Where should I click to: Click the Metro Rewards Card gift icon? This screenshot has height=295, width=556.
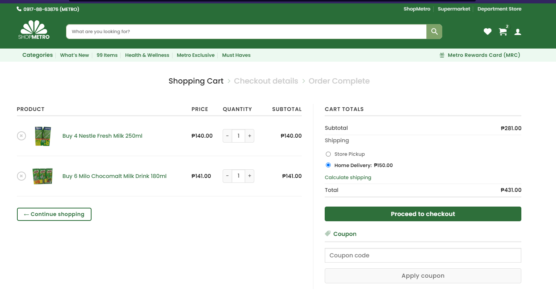pyautogui.click(x=442, y=55)
